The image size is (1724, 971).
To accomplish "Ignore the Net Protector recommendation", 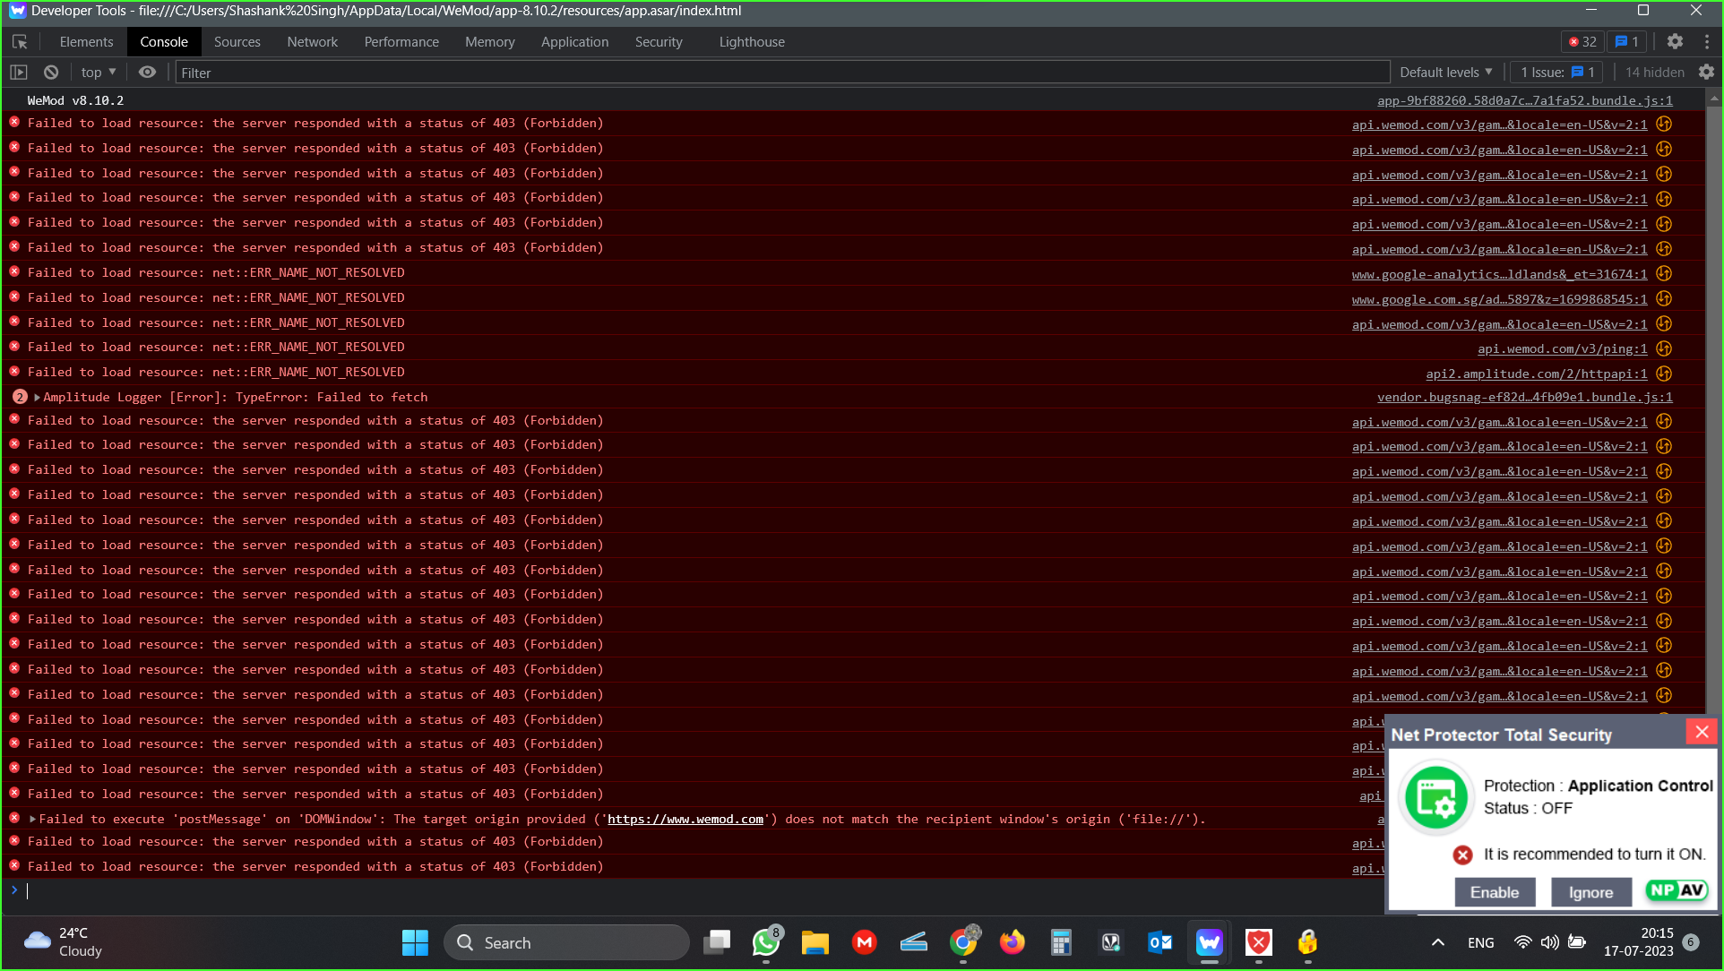I will click(1590, 891).
